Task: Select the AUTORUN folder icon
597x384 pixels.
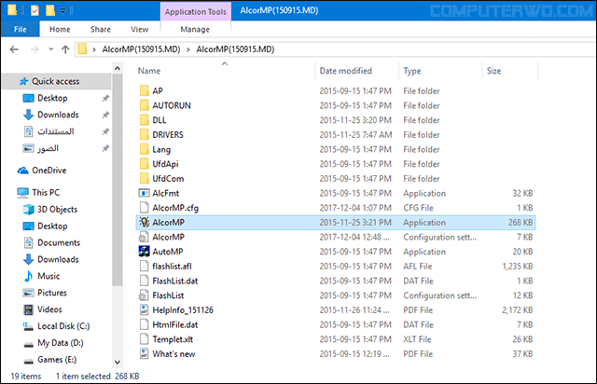Action: click(x=144, y=105)
